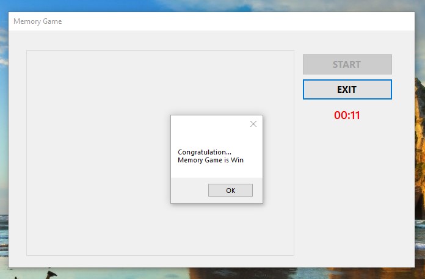This screenshot has width=425, height=279.
Task: Click inside the empty game board panel
Action: coord(98,151)
